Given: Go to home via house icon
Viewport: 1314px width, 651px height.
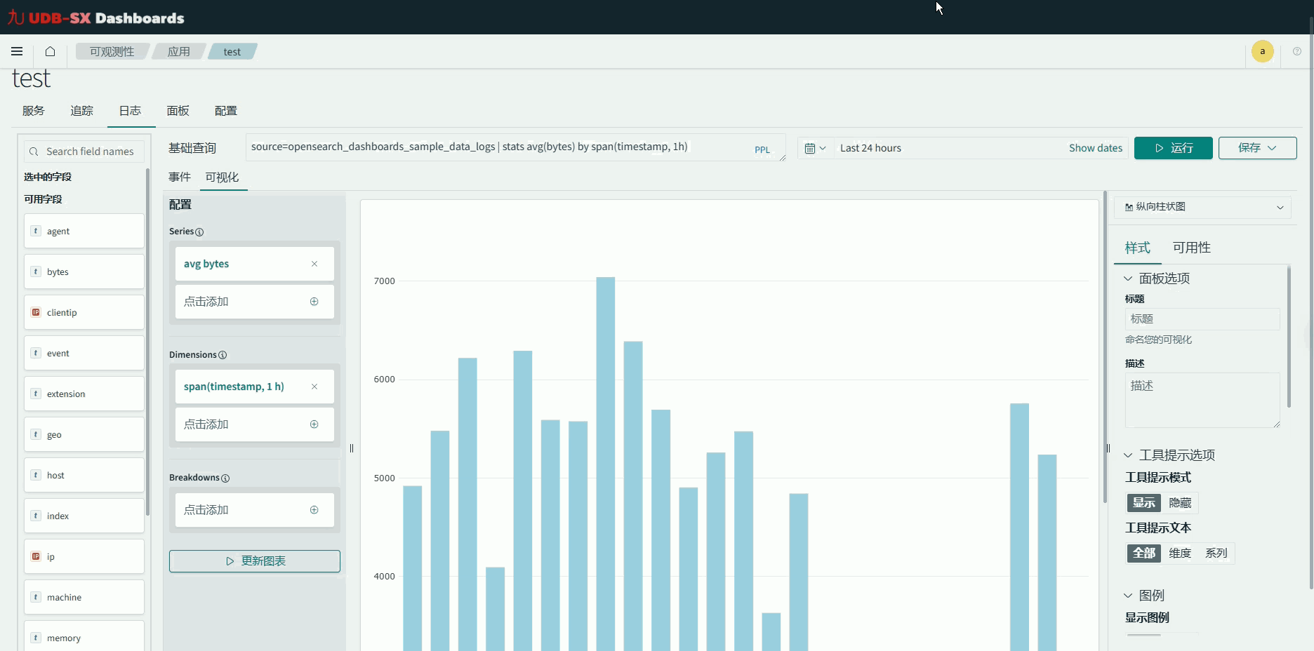Looking at the screenshot, I should [50, 51].
